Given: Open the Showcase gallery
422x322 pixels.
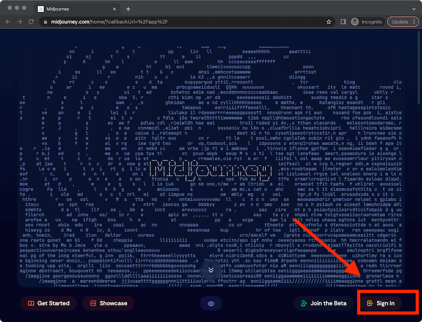Looking at the screenshot, I should [x=109, y=304].
